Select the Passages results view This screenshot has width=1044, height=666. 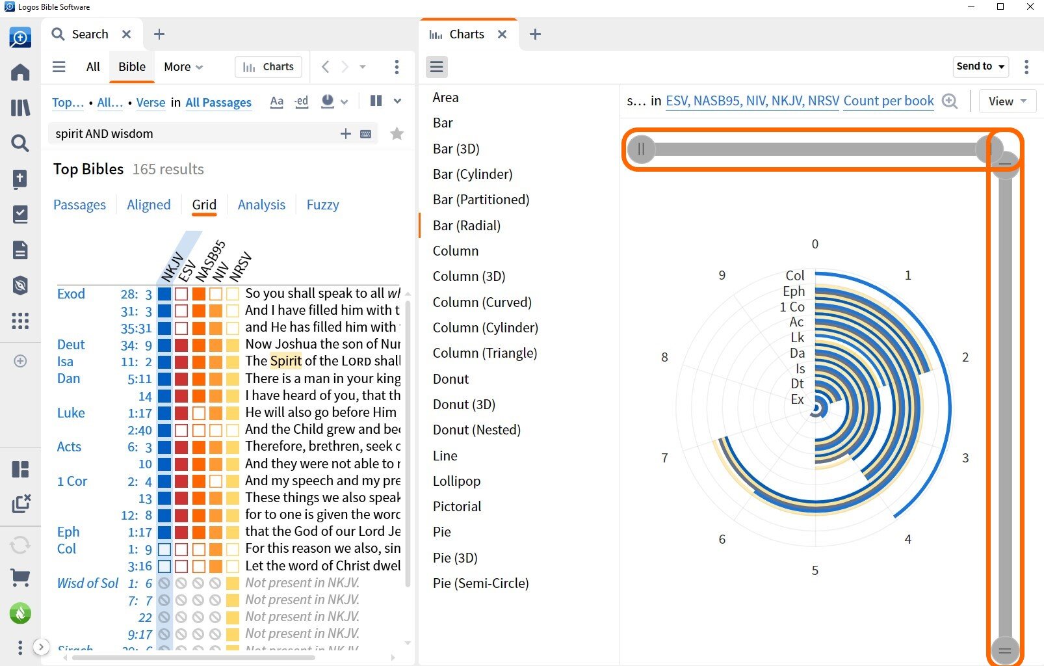[x=79, y=205]
